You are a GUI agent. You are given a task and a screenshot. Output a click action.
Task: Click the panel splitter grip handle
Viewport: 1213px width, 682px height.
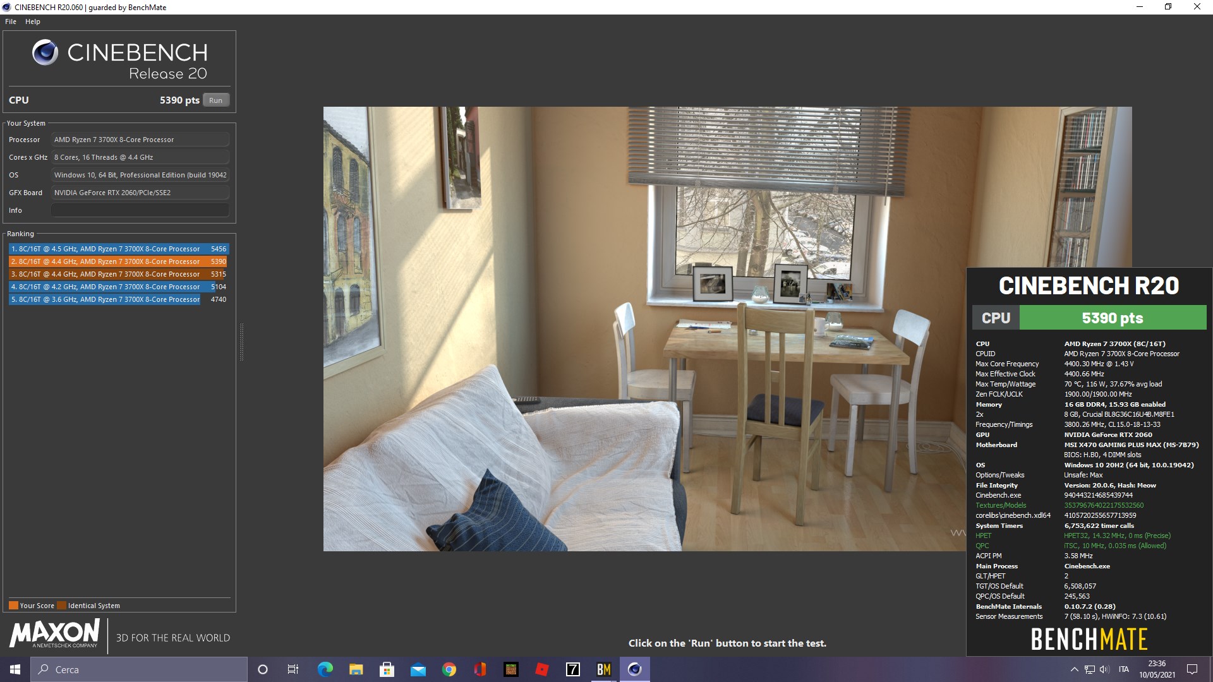(241, 342)
